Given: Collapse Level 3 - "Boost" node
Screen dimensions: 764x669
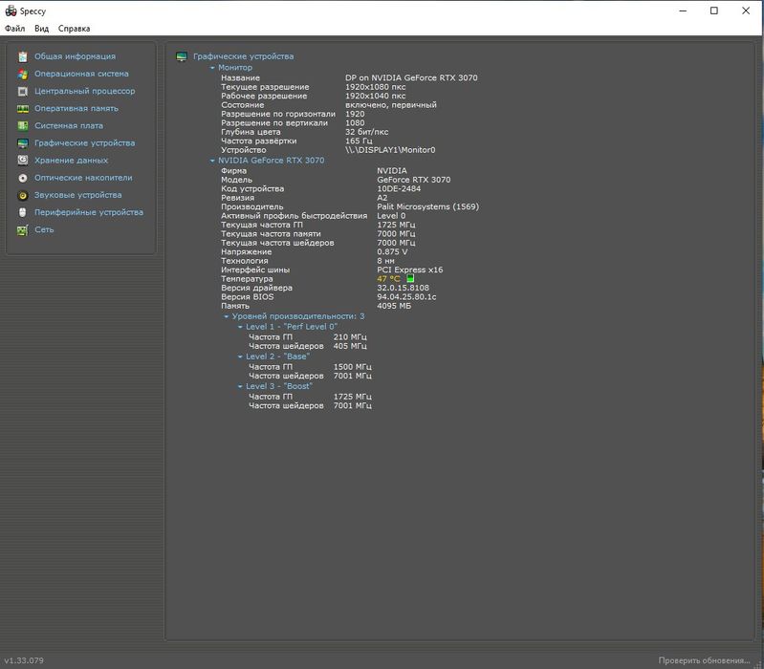Looking at the screenshot, I should point(240,386).
